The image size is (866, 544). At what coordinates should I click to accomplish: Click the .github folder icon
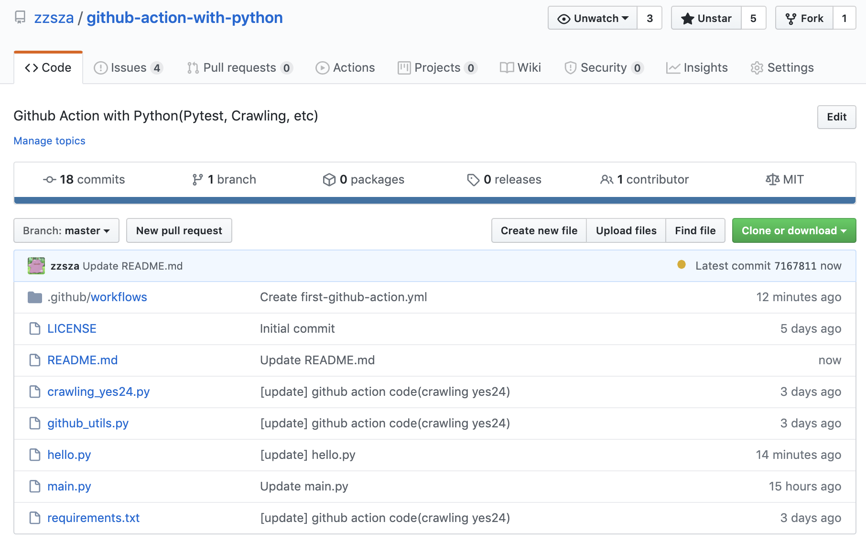tap(35, 297)
